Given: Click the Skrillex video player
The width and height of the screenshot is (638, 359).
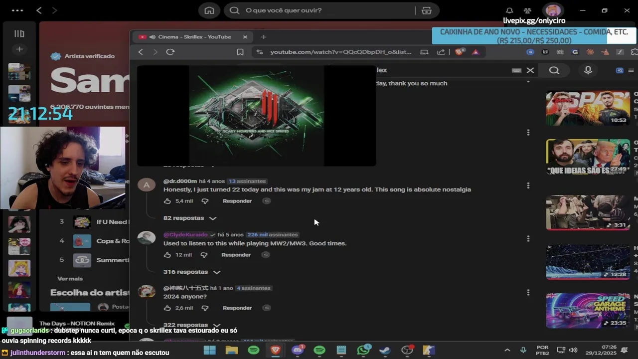Looking at the screenshot, I should coord(256,116).
